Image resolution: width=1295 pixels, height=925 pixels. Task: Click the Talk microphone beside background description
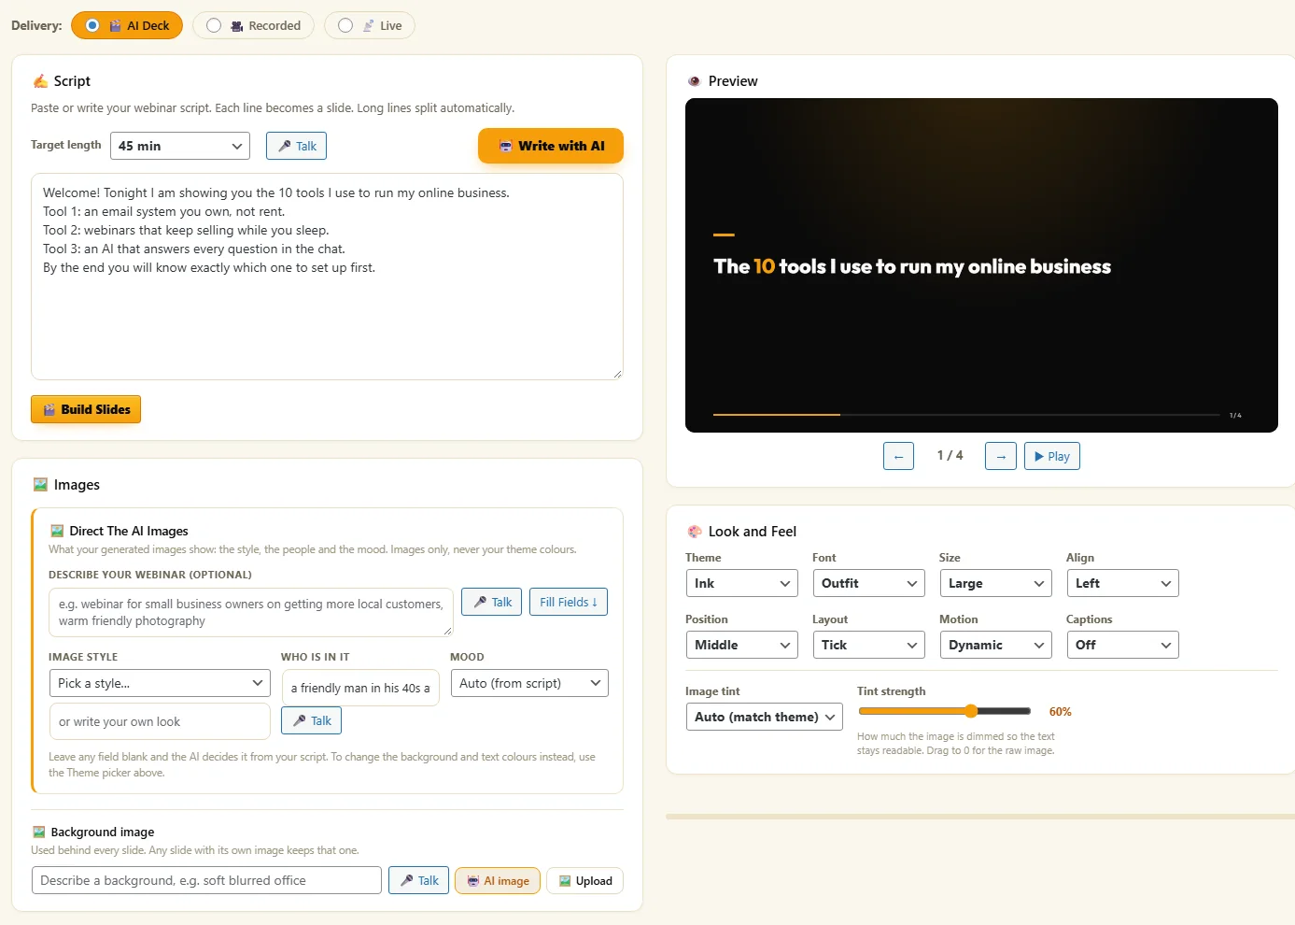pyautogui.click(x=418, y=880)
